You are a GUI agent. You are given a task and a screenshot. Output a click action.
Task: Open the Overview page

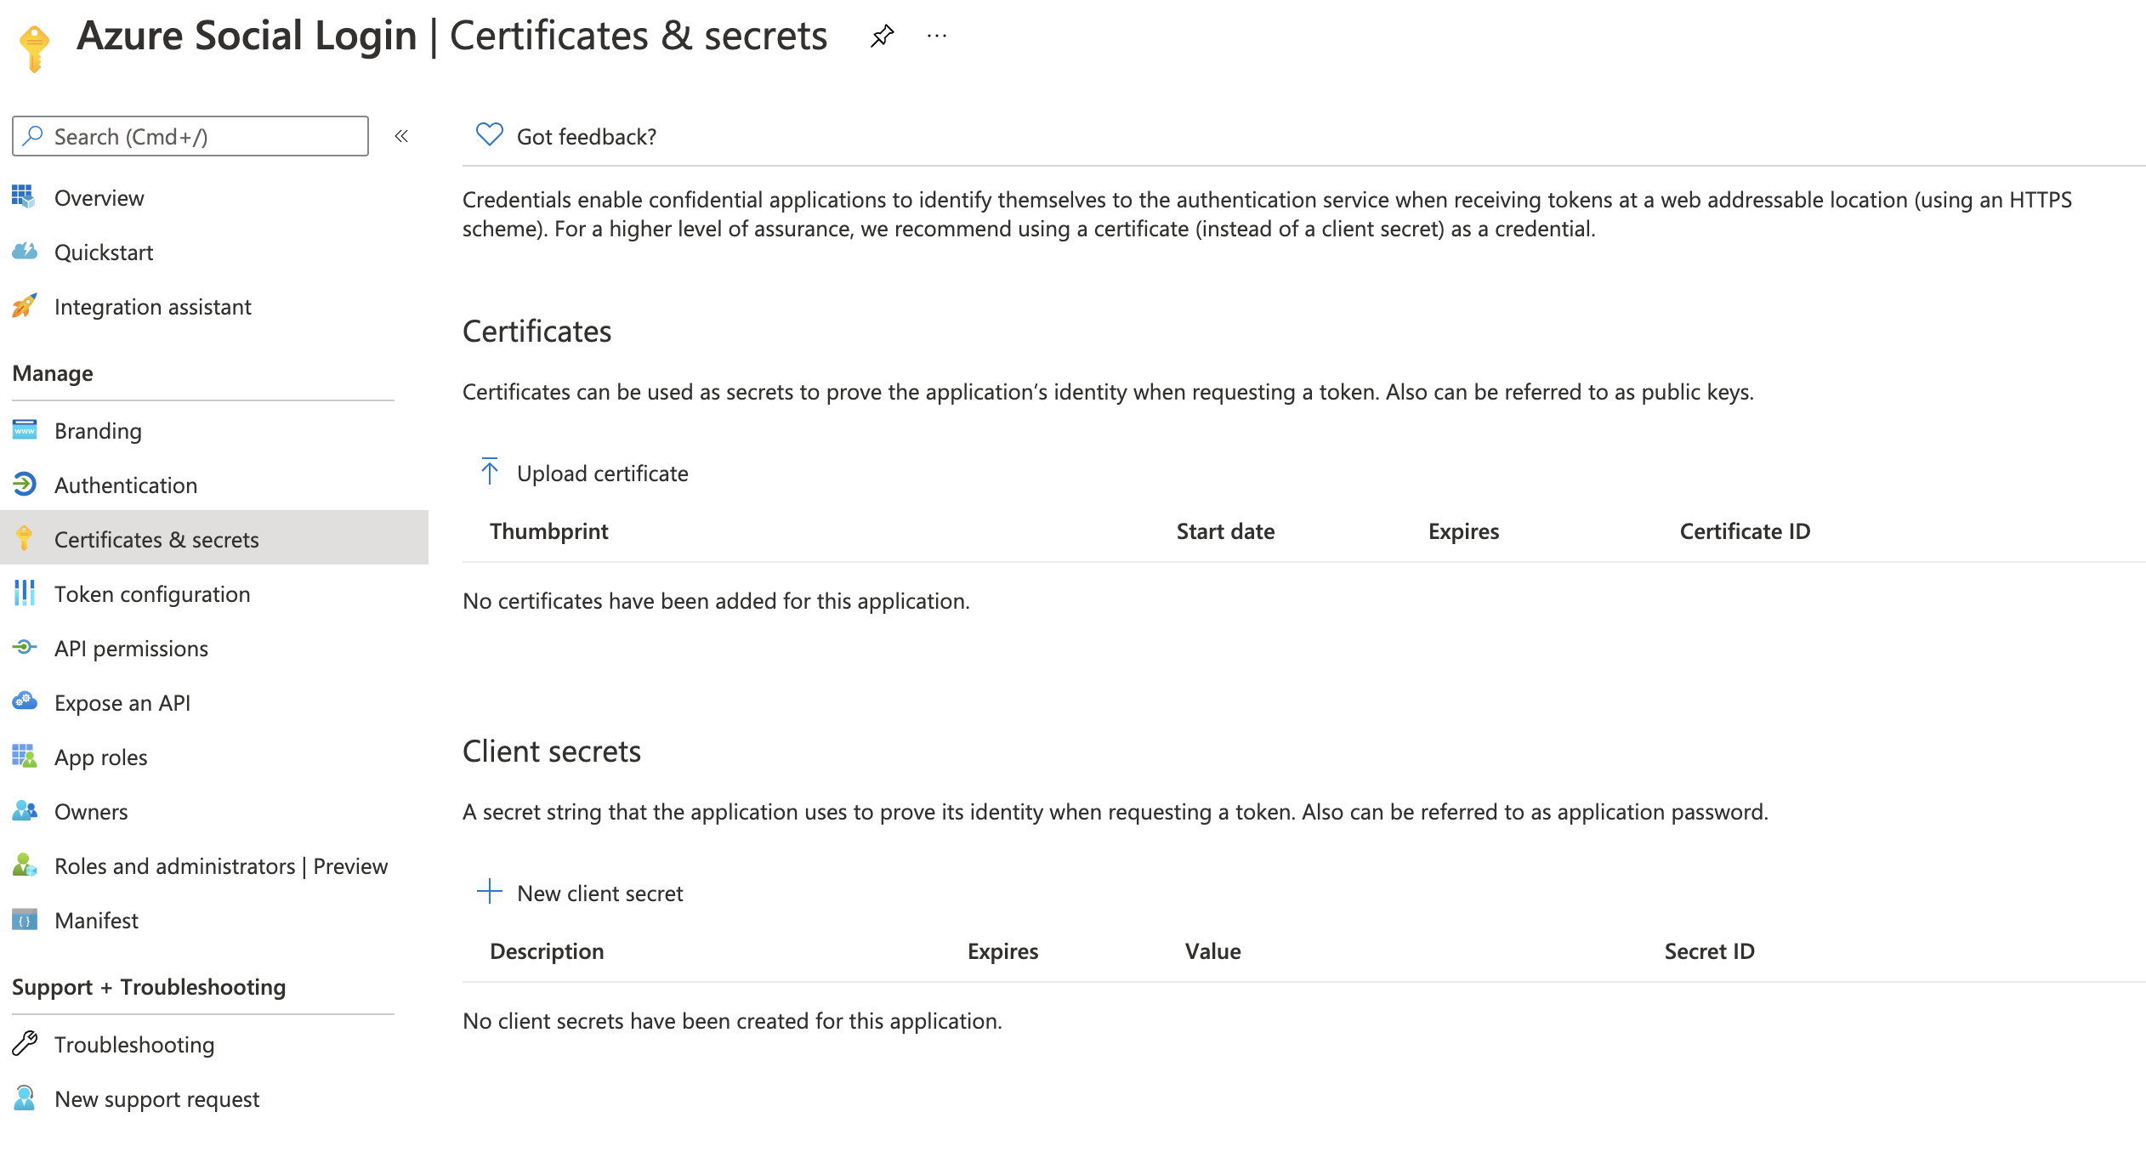(x=99, y=198)
